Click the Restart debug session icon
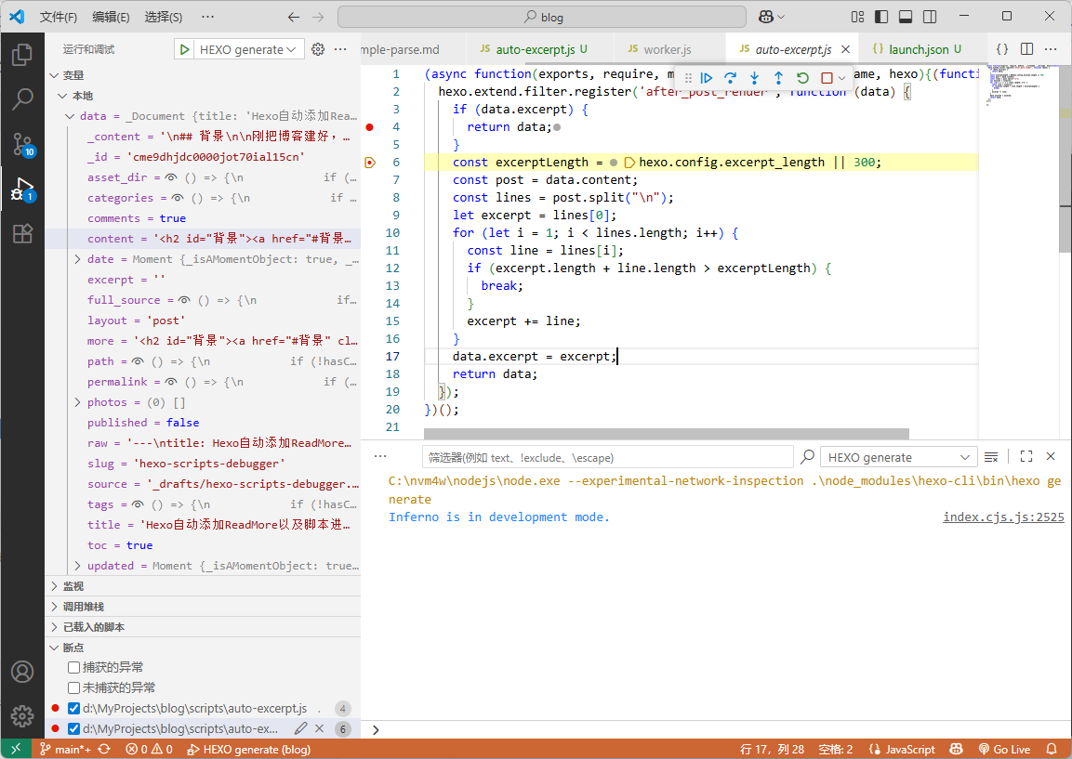This screenshot has height=759, width=1072. point(802,79)
